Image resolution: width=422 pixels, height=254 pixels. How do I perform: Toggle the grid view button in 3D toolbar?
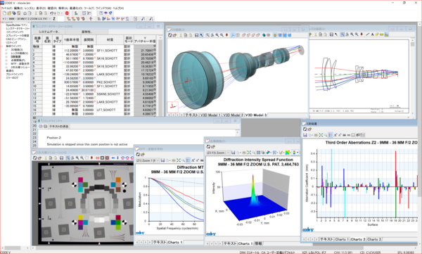click(x=238, y=35)
